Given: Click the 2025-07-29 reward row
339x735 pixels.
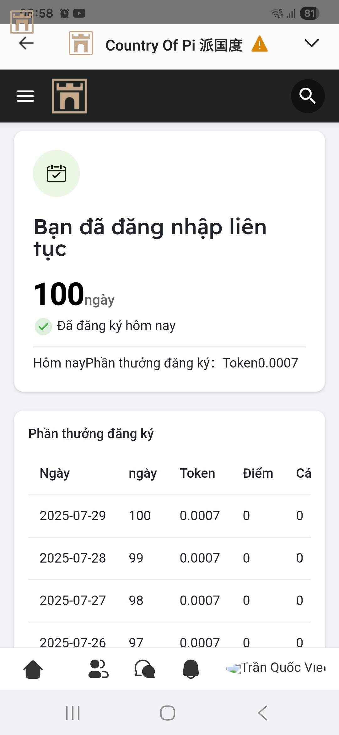Looking at the screenshot, I should 169,516.
